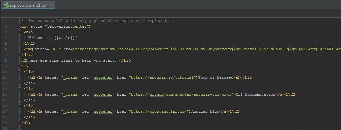Click the closing li fold marker on line 18
This screenshot has width=341, height=130.
click(x=19, y=117)
